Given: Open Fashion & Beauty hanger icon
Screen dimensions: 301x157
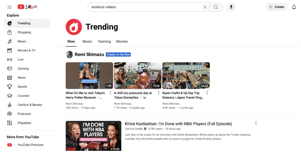Looking at the screenshot, I should pos(9,105).
